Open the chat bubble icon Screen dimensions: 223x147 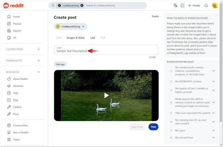coord(183,5)
